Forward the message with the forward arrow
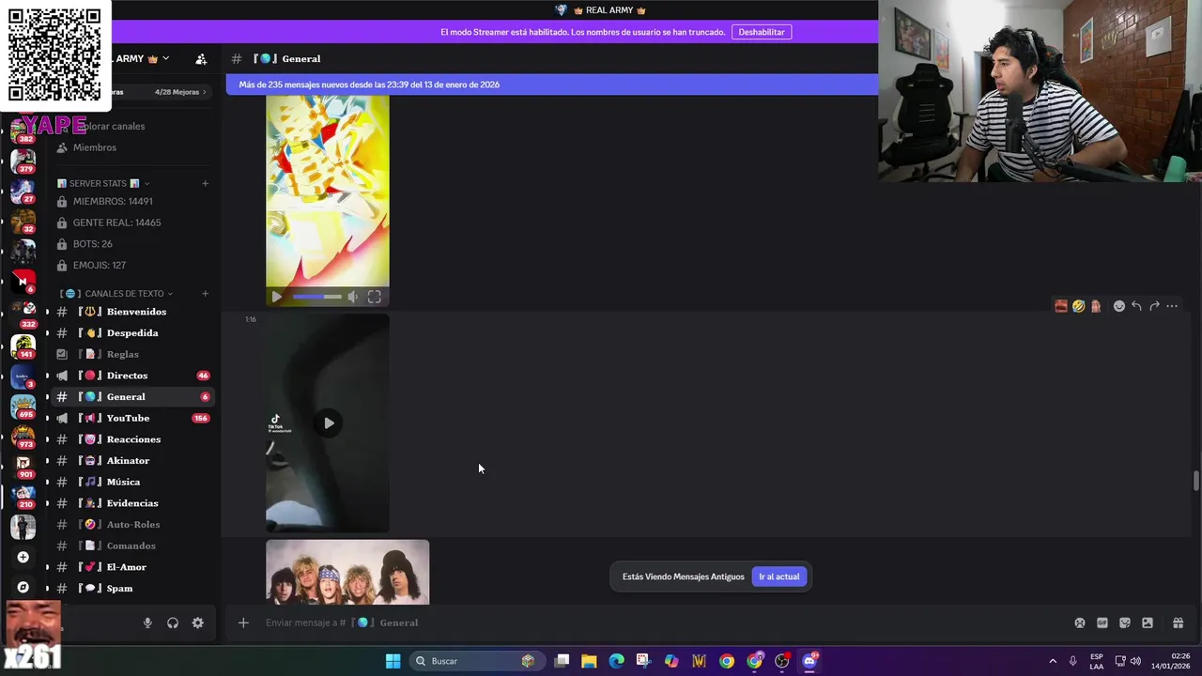 click(x=1154, y=306)
